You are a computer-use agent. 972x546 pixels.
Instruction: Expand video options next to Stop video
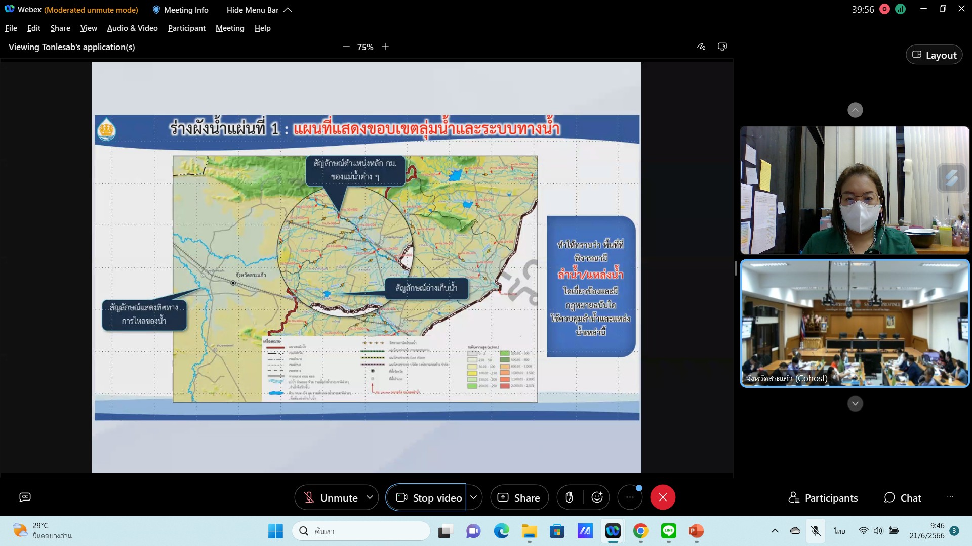coord(474,497)
